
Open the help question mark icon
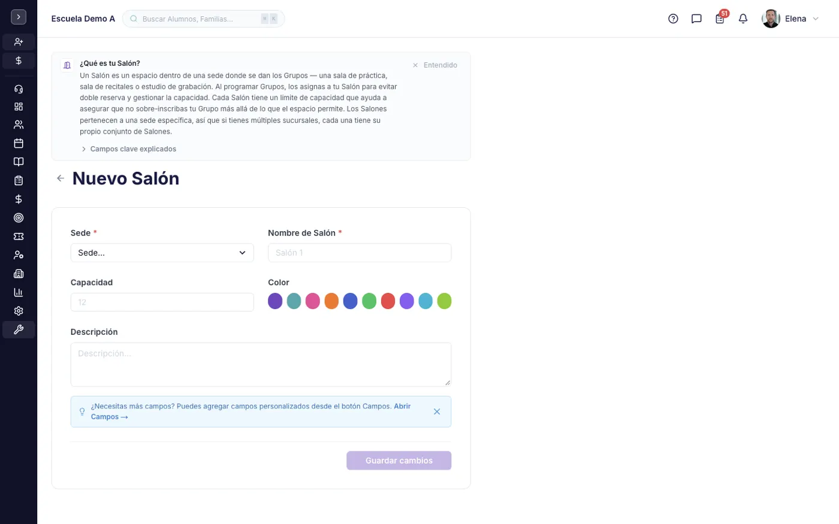point(673,19)
